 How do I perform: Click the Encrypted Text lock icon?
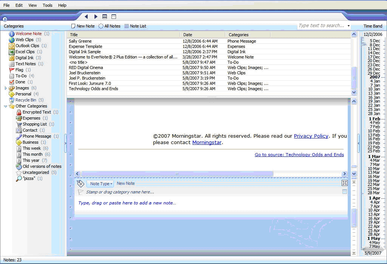click(19, 112)
